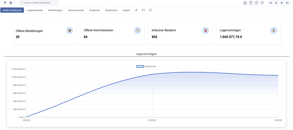Image resolution: width=293 pixels, height=130 pixels.
Task: Jump to the last record
Action: click(287, 3)
